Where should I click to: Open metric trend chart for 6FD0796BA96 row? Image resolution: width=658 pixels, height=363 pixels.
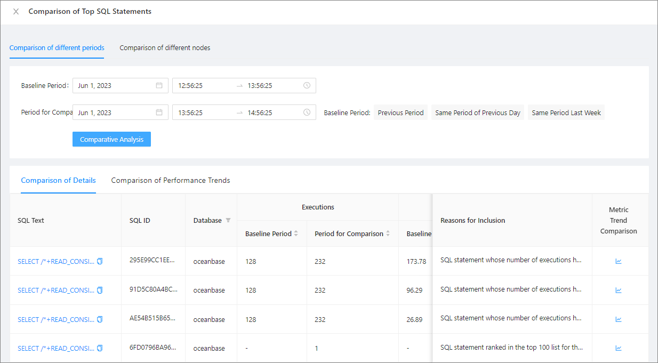click(x=618, y=348)
